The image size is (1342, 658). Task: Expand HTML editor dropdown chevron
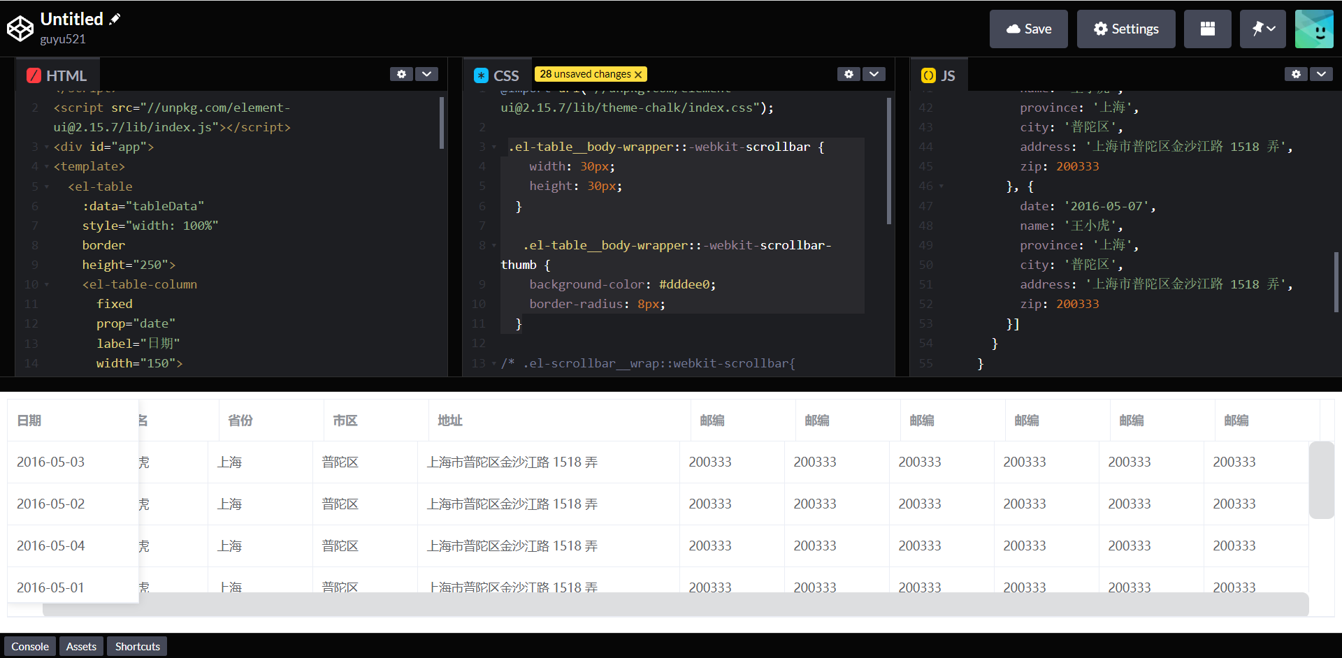(426, 74)
